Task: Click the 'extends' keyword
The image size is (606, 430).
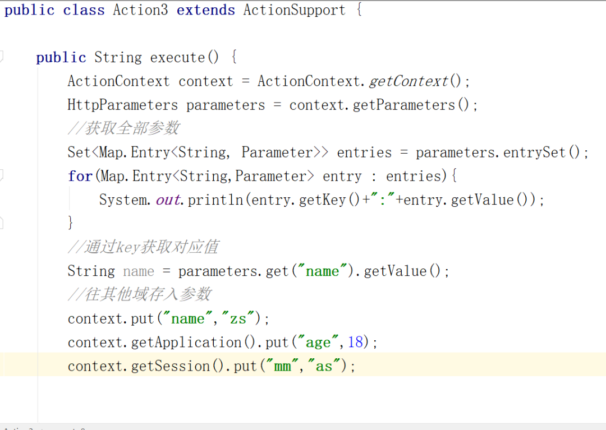Action: point(205,10)
